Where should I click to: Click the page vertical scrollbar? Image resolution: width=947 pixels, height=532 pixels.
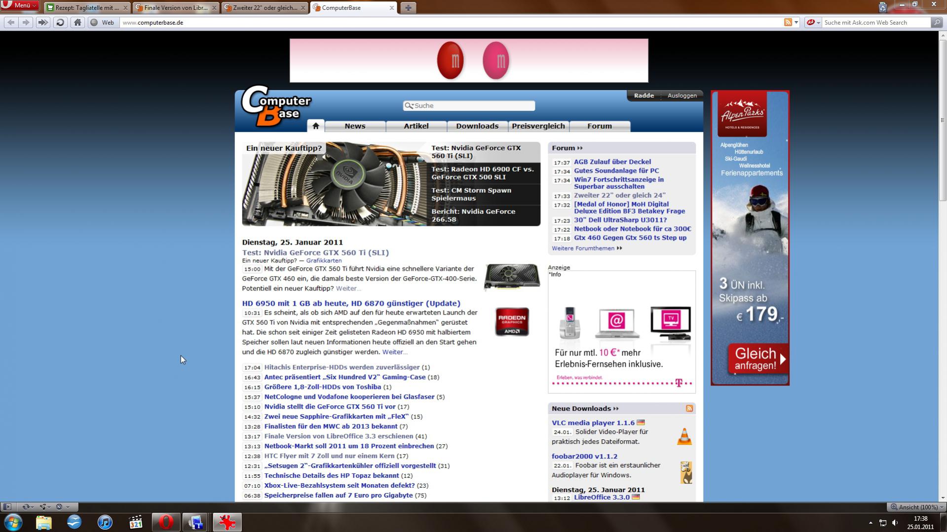(943, 266)
